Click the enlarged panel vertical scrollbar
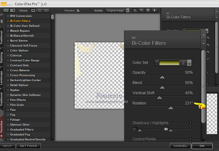 204,86
